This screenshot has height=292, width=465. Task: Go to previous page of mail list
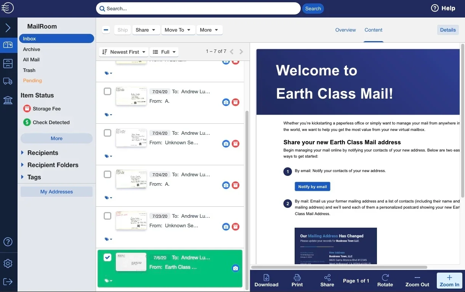(232, 51)
